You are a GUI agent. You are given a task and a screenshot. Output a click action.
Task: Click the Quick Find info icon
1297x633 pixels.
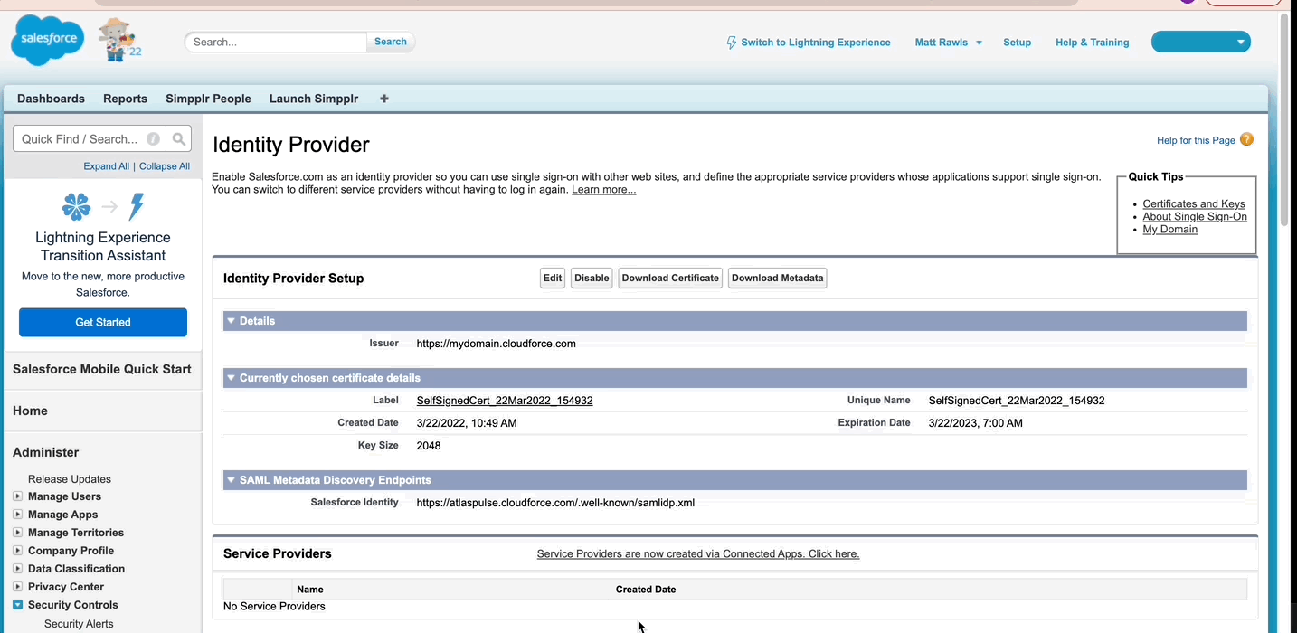(154, 139)
